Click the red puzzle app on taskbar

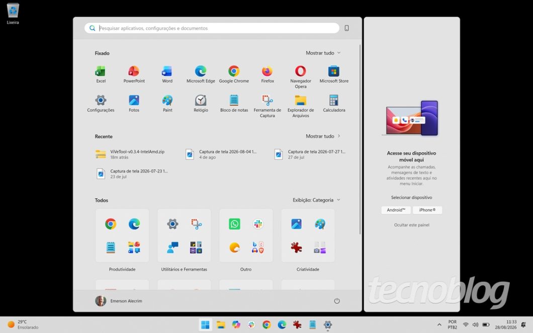tap(297, 325)
